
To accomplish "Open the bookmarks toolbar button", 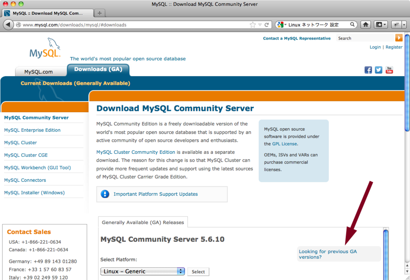I will tap(380, 25).
